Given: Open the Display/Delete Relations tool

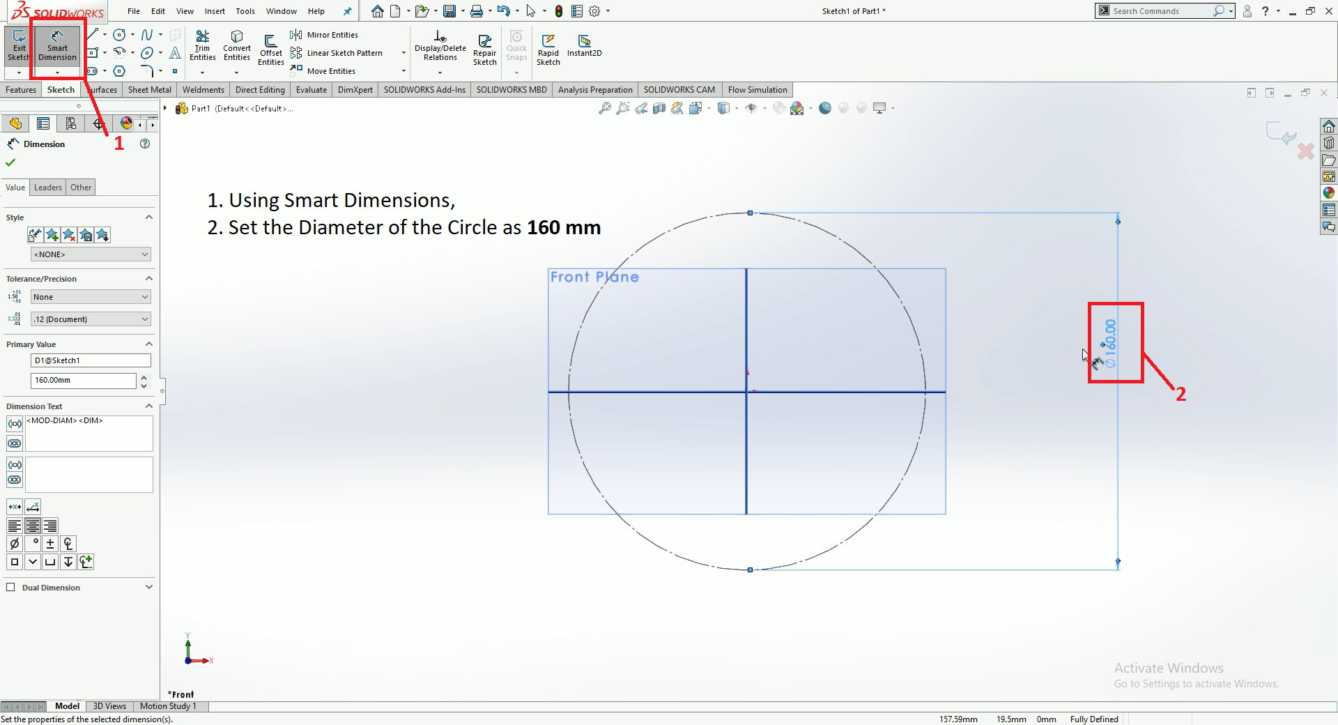Looking at the screenshot, I should (440, 46).
